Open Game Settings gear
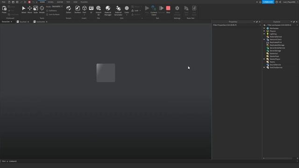299x168 pixels. 177,8
